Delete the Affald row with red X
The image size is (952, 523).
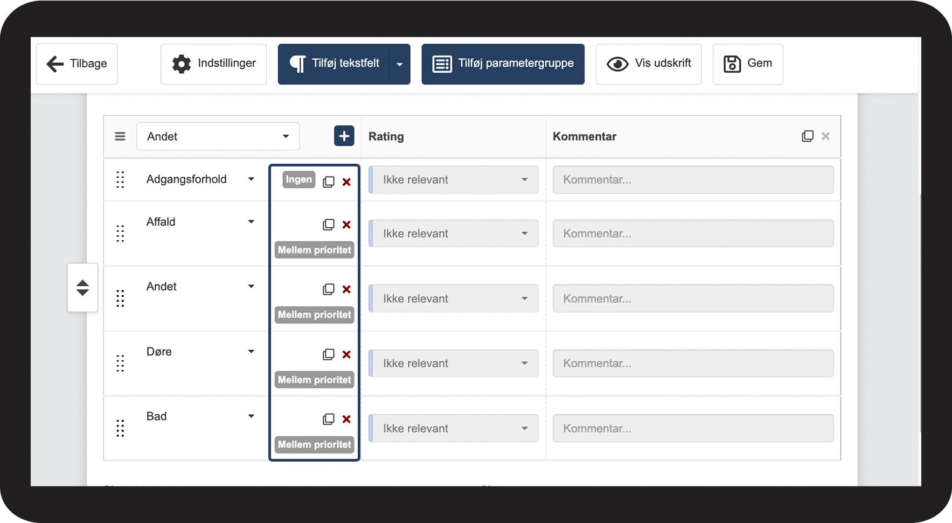click(346, 225)
